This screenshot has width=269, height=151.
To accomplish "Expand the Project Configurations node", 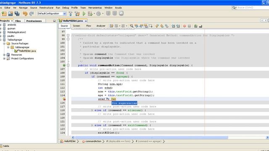I will (4, 59).
